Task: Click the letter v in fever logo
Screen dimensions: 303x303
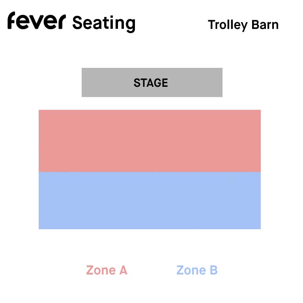Action: [36, 22]
